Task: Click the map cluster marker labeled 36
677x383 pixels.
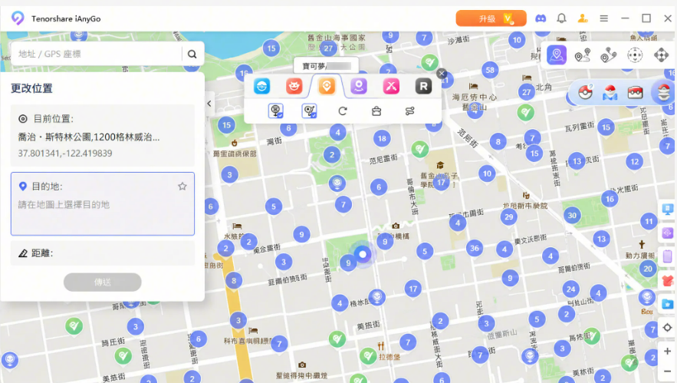Action: pos(475,249)
